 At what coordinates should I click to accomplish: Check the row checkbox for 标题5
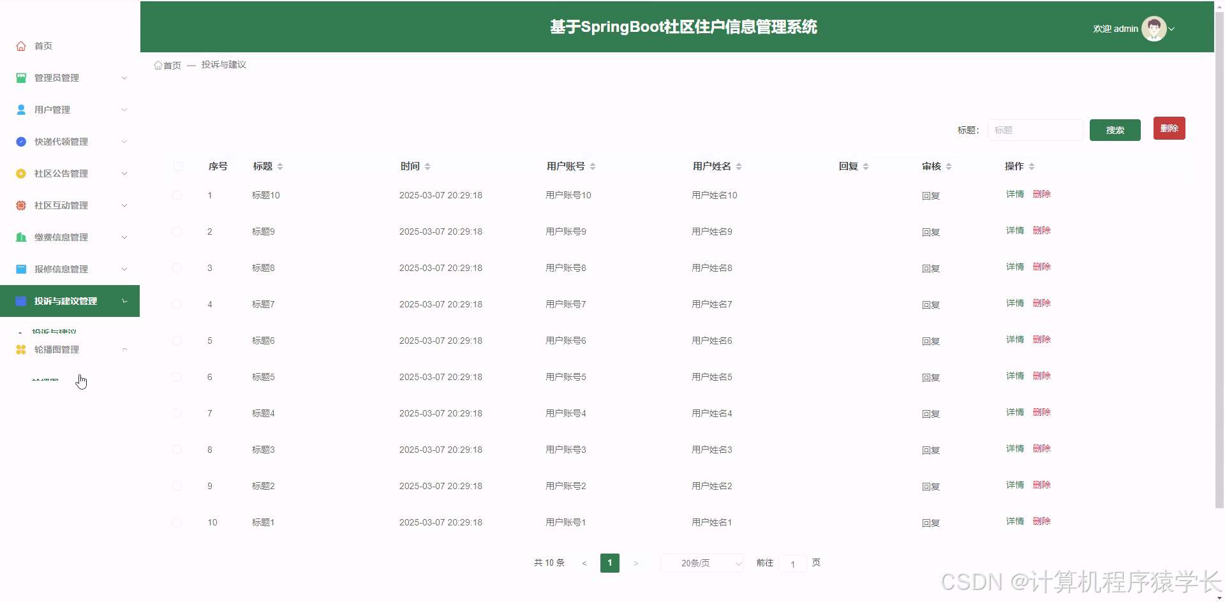(177, 377)
